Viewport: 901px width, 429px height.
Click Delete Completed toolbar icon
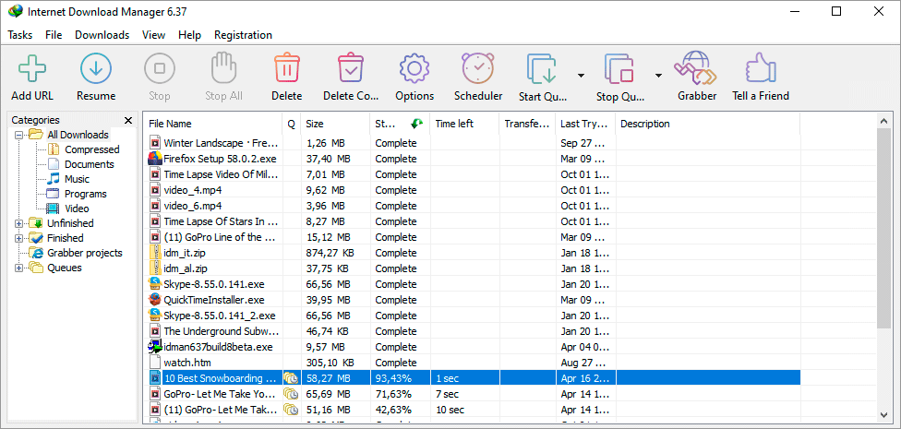(351, 70)
